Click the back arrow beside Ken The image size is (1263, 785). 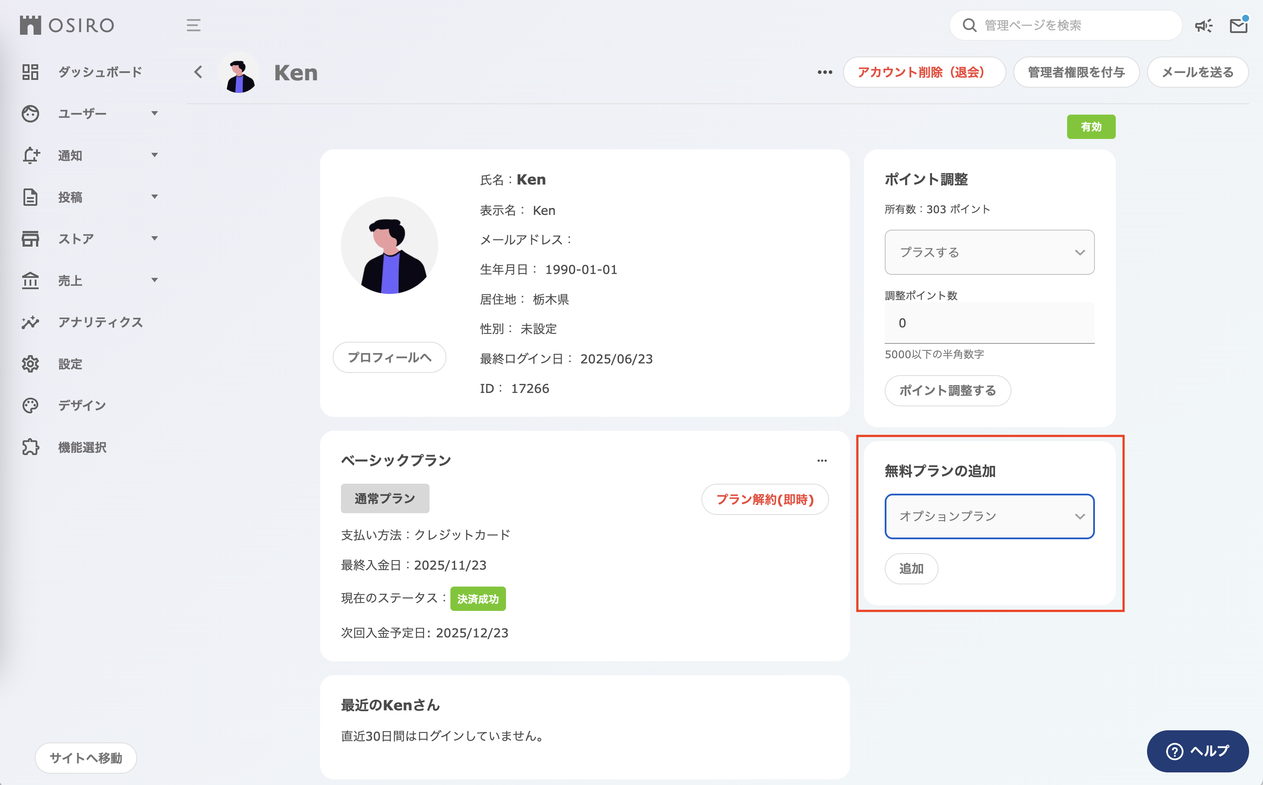[198, 72]
